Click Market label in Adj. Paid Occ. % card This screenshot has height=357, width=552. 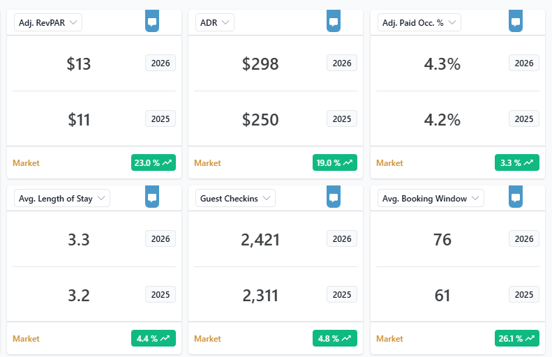pyautogui.click(x=389, y=163)
